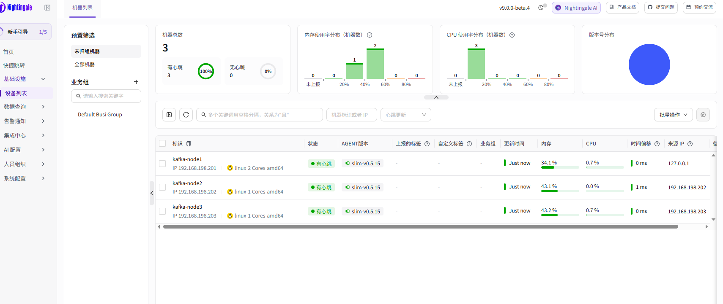The image size is (723, 304).
Task: Show help for memory usage distribution
Action: click(x=370, y=35)
